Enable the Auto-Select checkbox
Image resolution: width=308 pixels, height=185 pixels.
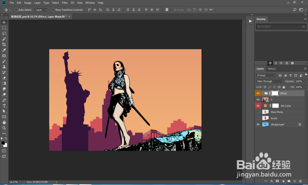coord(16,10)
